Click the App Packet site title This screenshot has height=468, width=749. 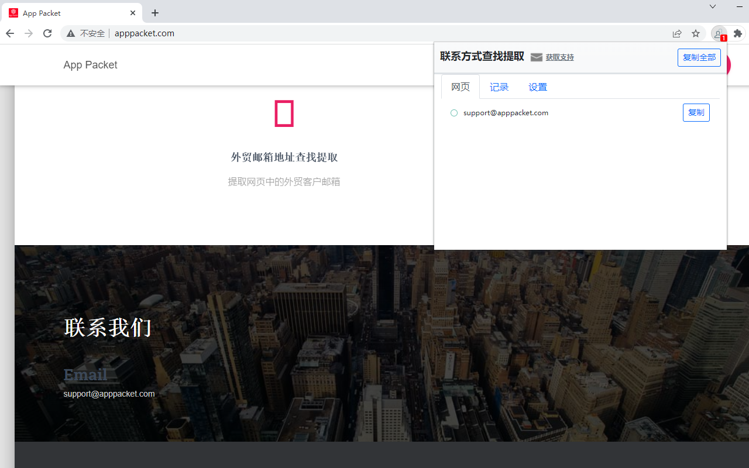90,65
